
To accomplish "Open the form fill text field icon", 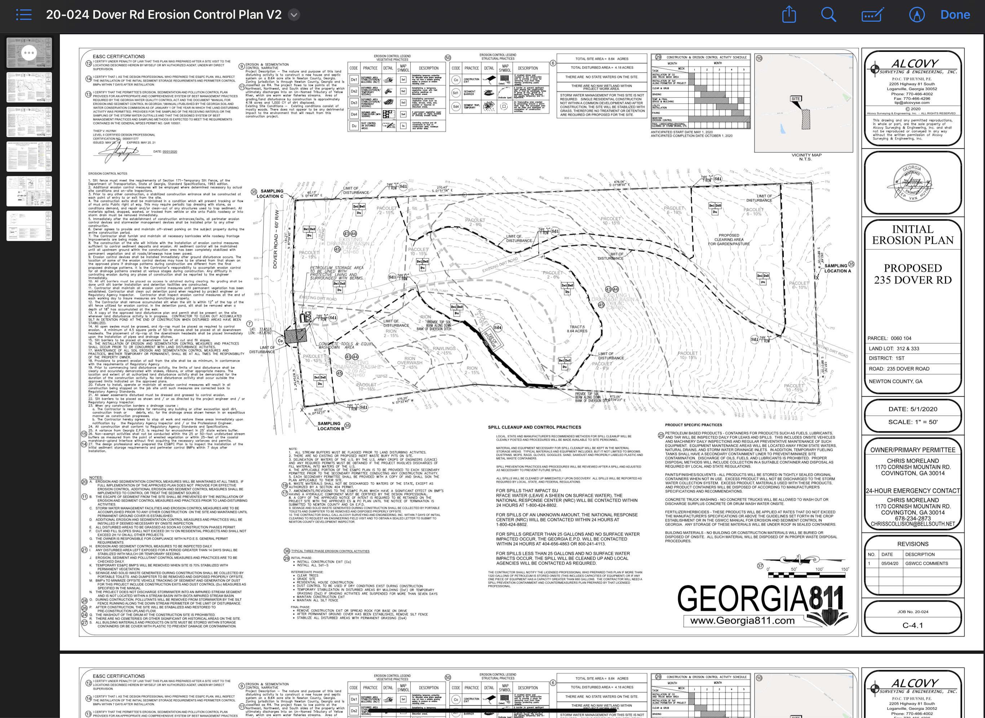I will (x=872, y=15).
